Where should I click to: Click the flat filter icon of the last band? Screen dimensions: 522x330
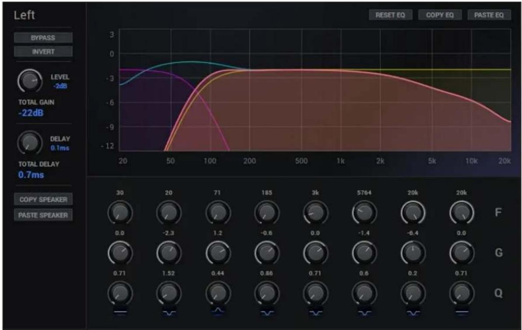click(462, 312)
